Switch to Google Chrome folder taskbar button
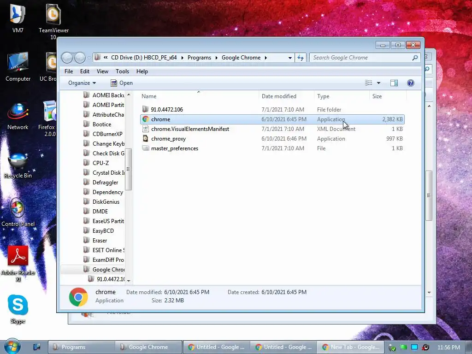Screen dimensions: 472x354 [x=148, y=347]
